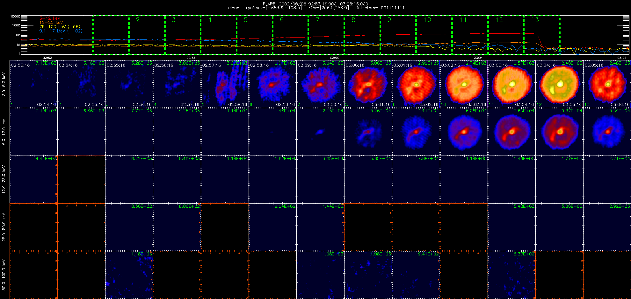Click the '50.0-100.0 keV' row label

coord(4,275)
